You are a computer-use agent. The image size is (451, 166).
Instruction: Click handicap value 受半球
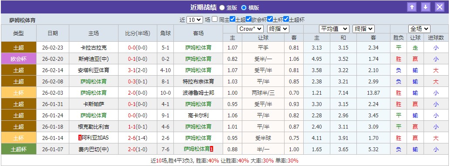tap(263, 138)
